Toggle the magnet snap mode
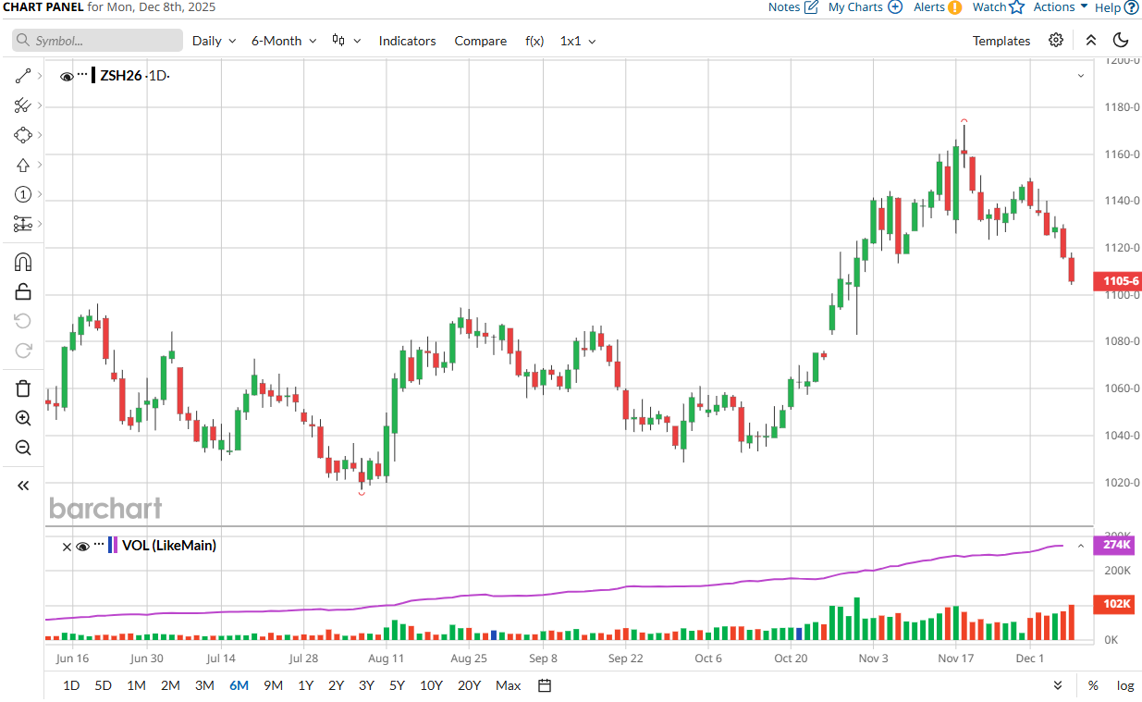Viewport: 1142px width, 702px height. pos(23,262)
